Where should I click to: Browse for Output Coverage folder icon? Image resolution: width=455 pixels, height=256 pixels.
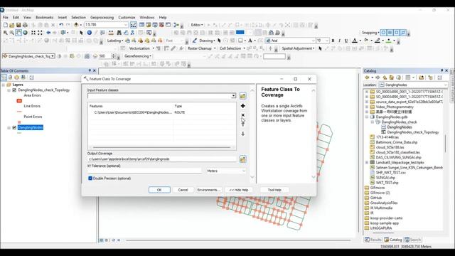click(x=243, y=159)
